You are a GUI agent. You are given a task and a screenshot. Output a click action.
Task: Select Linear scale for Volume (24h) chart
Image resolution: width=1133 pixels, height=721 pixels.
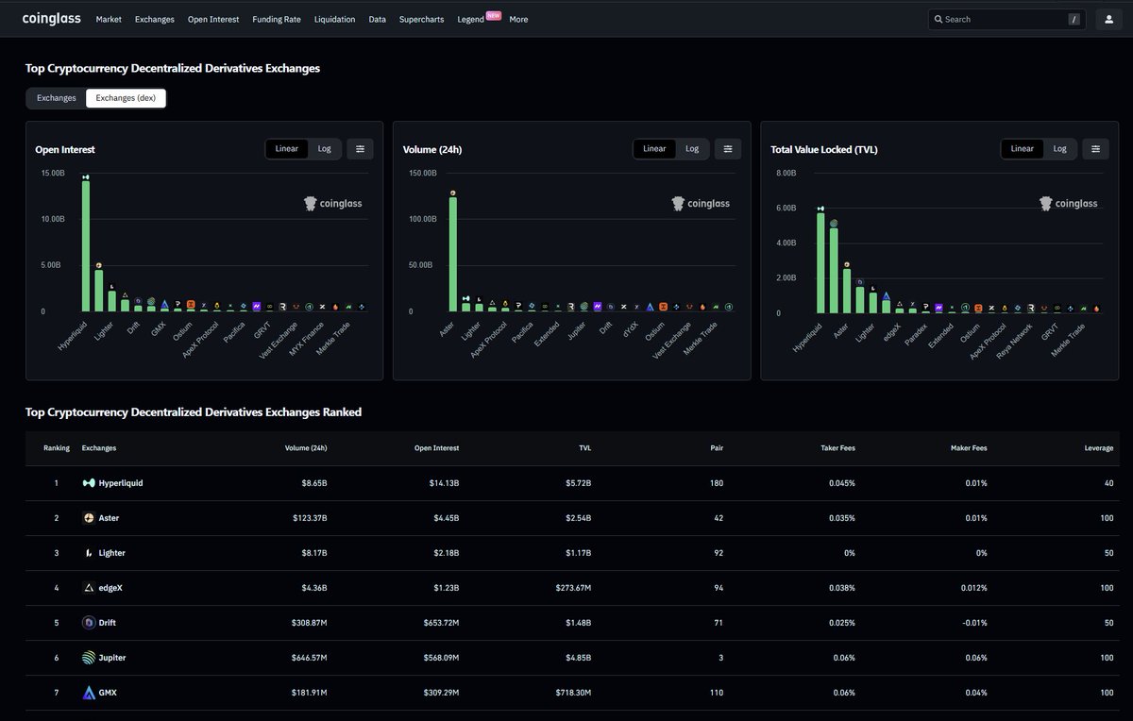click(x=654, y=148)
